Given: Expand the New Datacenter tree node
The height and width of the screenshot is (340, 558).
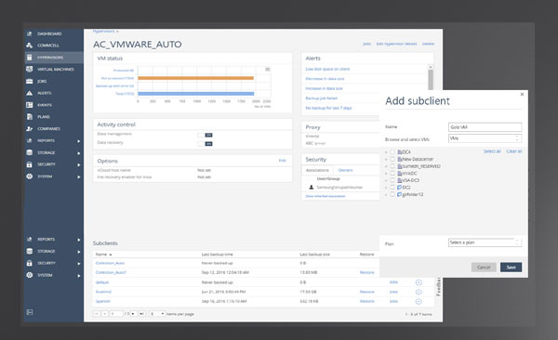Looking at the screenshot, I should point(387,159).
